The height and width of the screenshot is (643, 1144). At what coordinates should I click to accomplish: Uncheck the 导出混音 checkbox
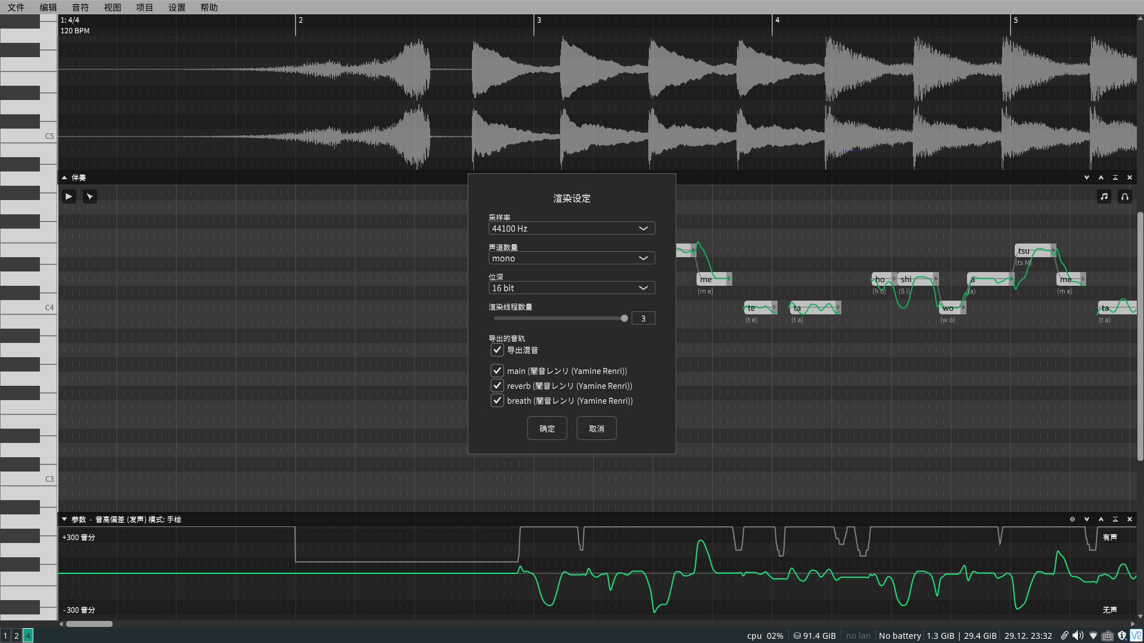[497, 350]
